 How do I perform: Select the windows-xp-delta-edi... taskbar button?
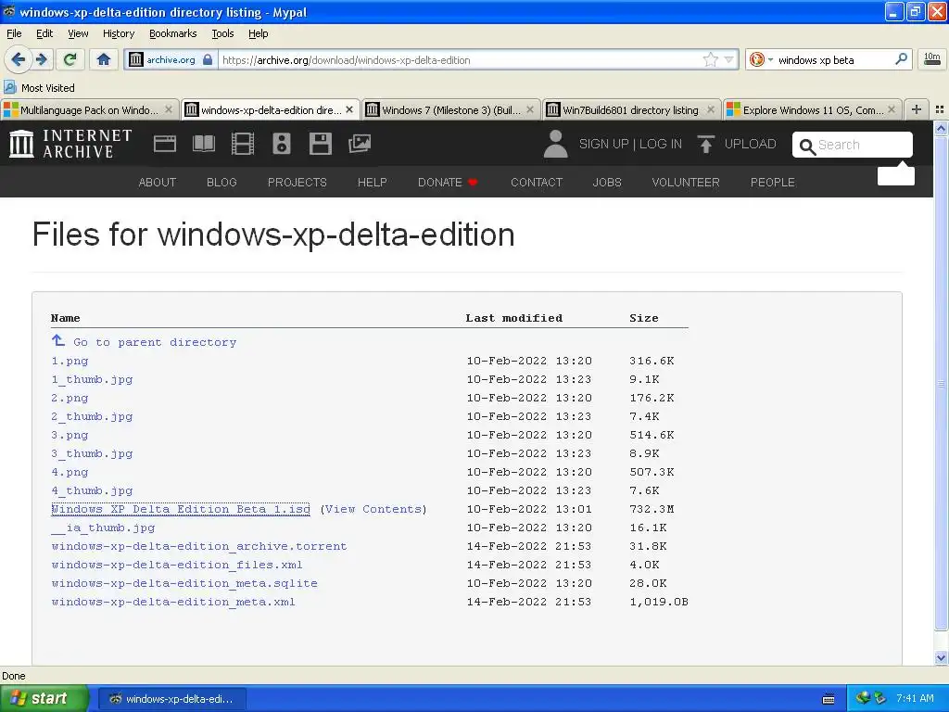(x=171, y=699)
